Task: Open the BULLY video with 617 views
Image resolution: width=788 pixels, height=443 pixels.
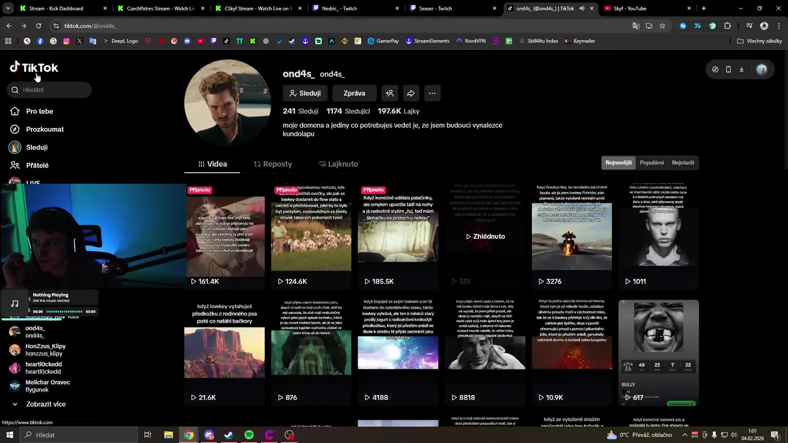Action: click(x=659, y=353)
